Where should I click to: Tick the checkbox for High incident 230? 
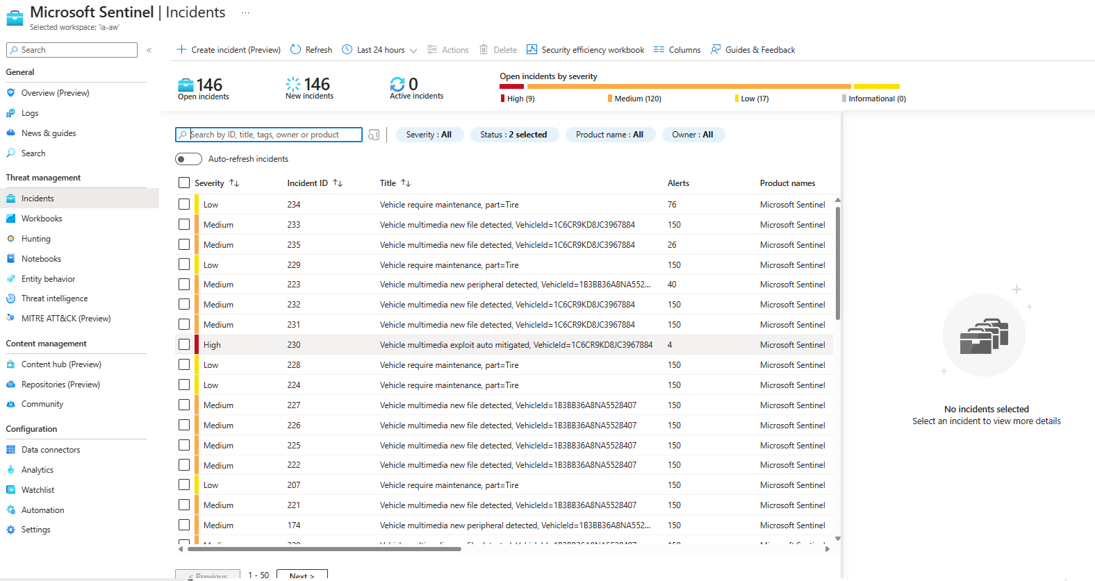(x=184, y=344)
